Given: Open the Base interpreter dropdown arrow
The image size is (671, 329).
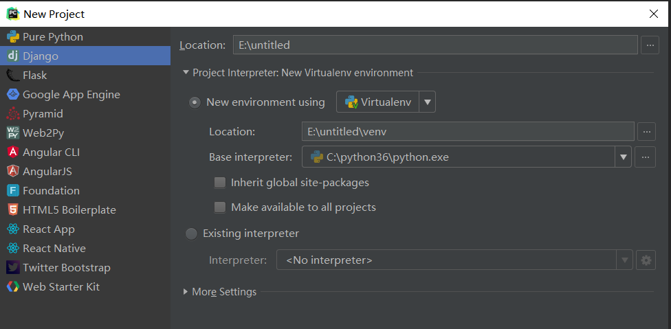Looking at the screenshot, I should [x=623, y=157].
